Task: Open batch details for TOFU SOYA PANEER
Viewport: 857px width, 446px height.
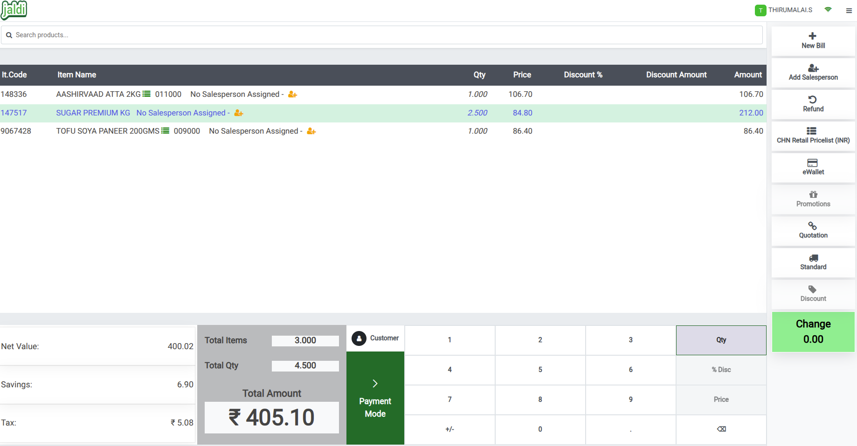Action: click(x=166, y=131)
